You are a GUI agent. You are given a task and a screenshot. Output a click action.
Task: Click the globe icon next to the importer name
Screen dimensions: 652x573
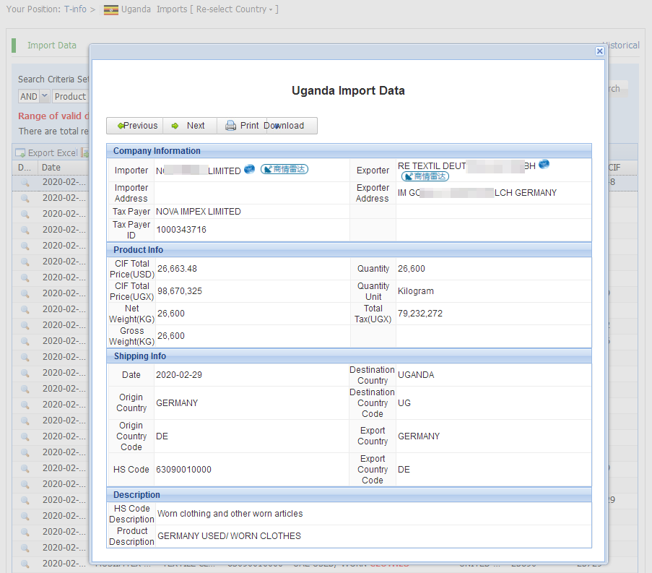(249, 170)
